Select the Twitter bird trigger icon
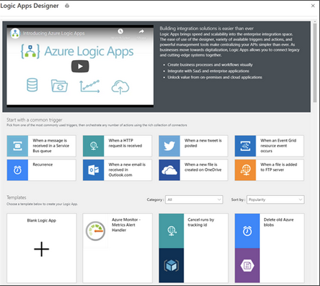The image size is (320, 286). (x=169, y=146)
